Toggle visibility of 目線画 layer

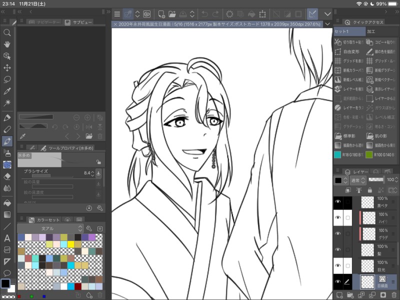click(x=338, y=281)
